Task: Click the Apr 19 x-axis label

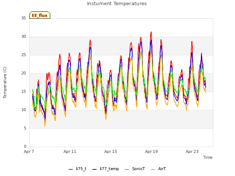Action: click(151, 151)
